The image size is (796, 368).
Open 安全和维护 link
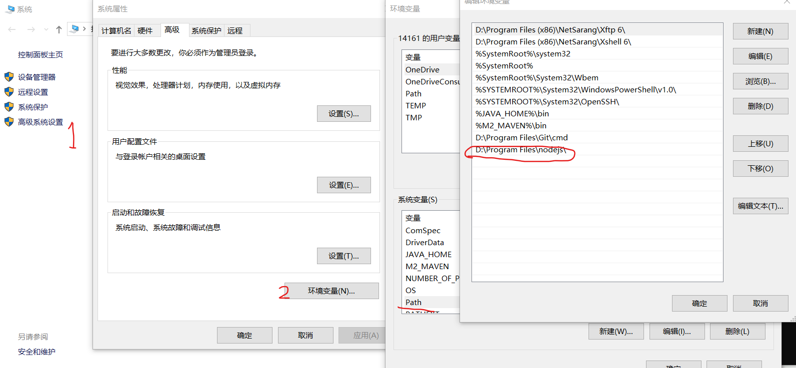(x=36, y=352)
